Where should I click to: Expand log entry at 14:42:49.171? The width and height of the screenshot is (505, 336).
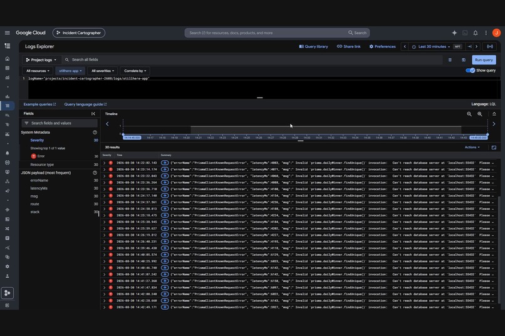pos(104,307)
